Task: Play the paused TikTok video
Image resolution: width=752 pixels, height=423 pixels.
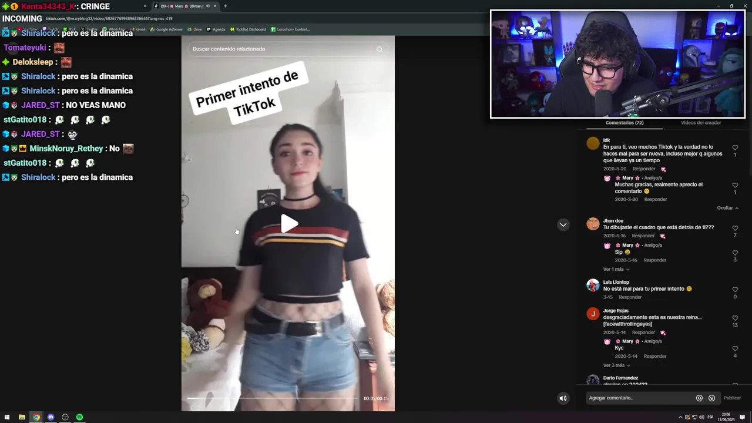Action: [288, 224]
